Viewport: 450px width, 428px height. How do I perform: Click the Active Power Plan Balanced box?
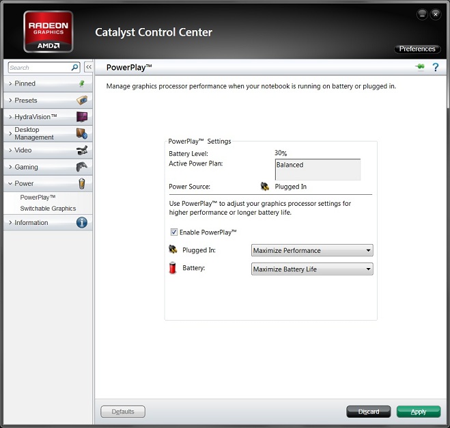click(x=318, y=170)
